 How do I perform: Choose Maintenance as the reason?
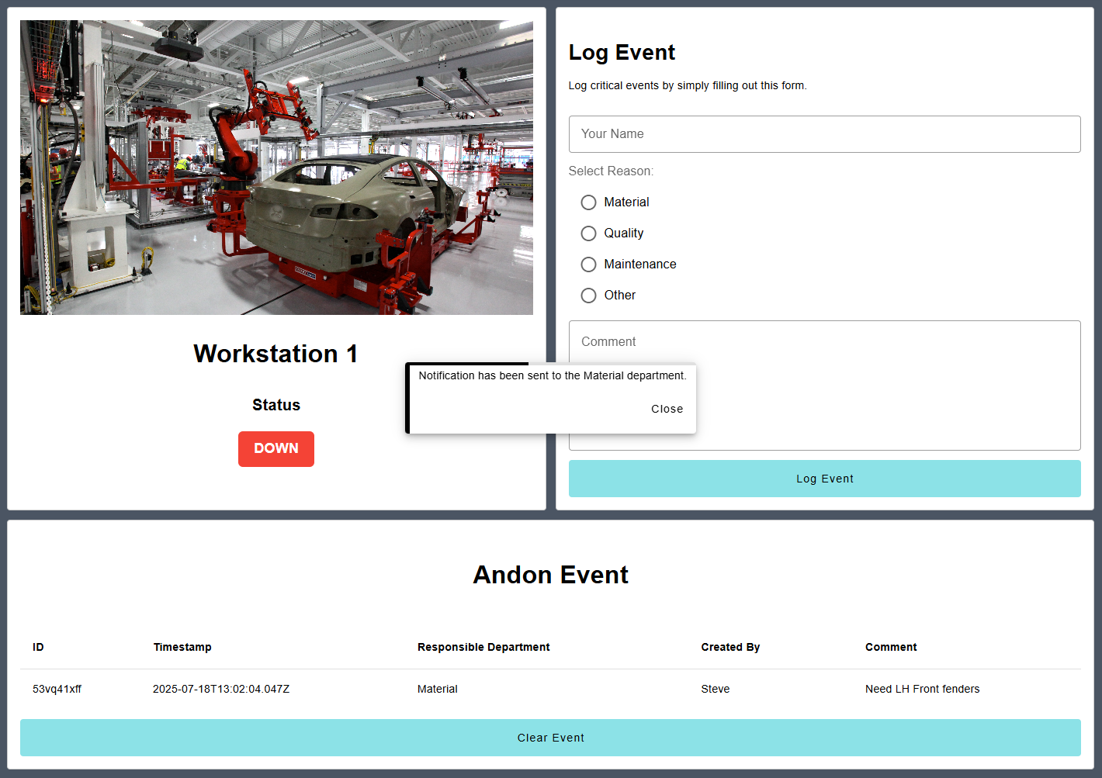[x=589, y=265]
